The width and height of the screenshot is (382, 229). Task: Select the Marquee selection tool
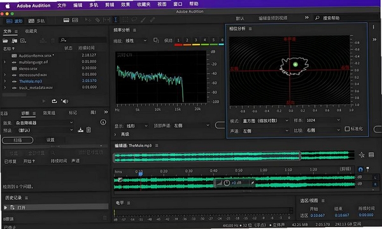click(x=125, y=20)
